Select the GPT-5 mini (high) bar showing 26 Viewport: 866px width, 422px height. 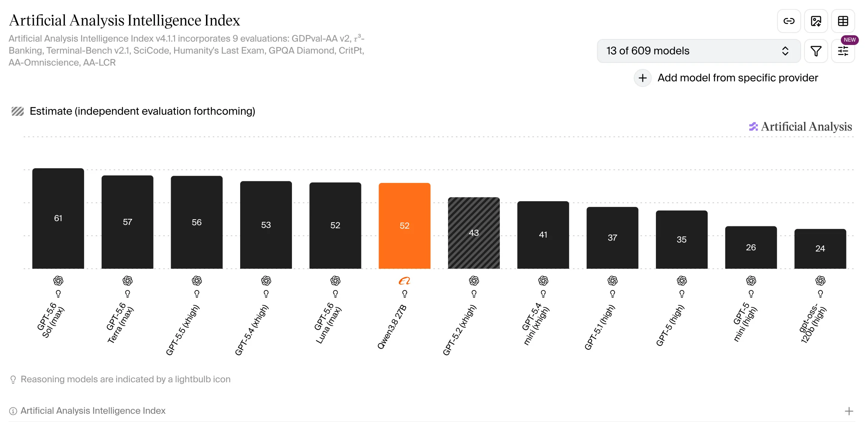pos(751,247)
